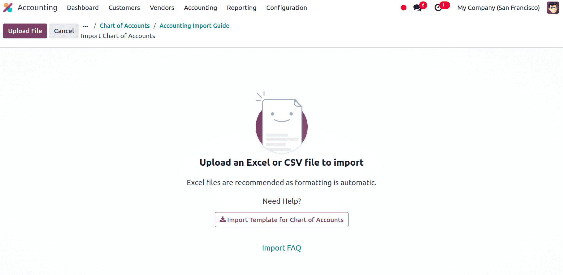Open the Import FAQ link
The width and height of the screenshot is (563, 275).
click(x=282, y=248)
